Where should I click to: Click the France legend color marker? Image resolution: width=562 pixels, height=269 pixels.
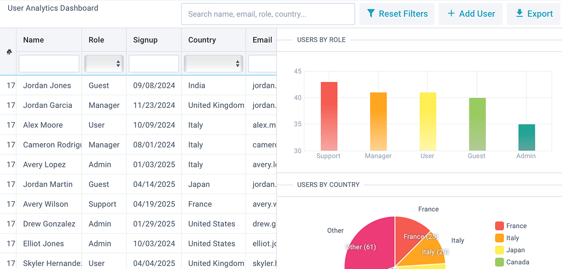(499, 226)
